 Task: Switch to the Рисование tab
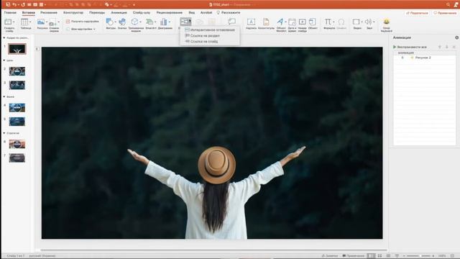pyautogui.click(x=49, y=13)
